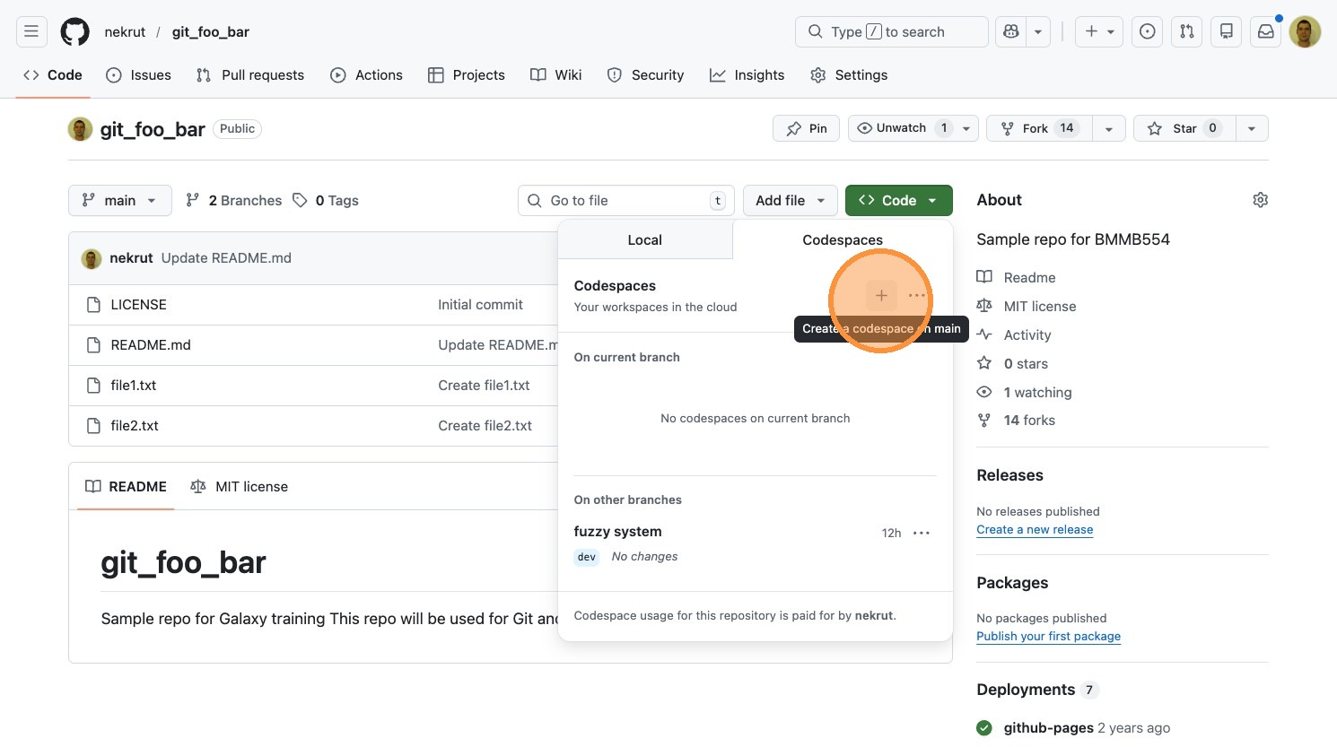Open the Copilot icon in header
The height and width of the screenshot is (747, 1337).
(1011, 31)
